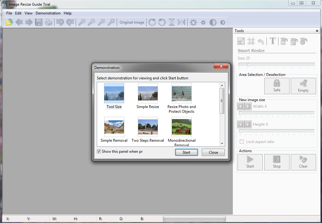Click the Width decrease left arrow
The width and height of the screenshot is (322, 223).
pos(241,106)
